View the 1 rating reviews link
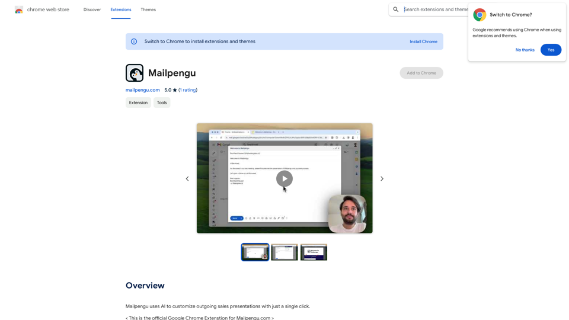The height and width of the screenshot is (320, 569). [188, 90]
